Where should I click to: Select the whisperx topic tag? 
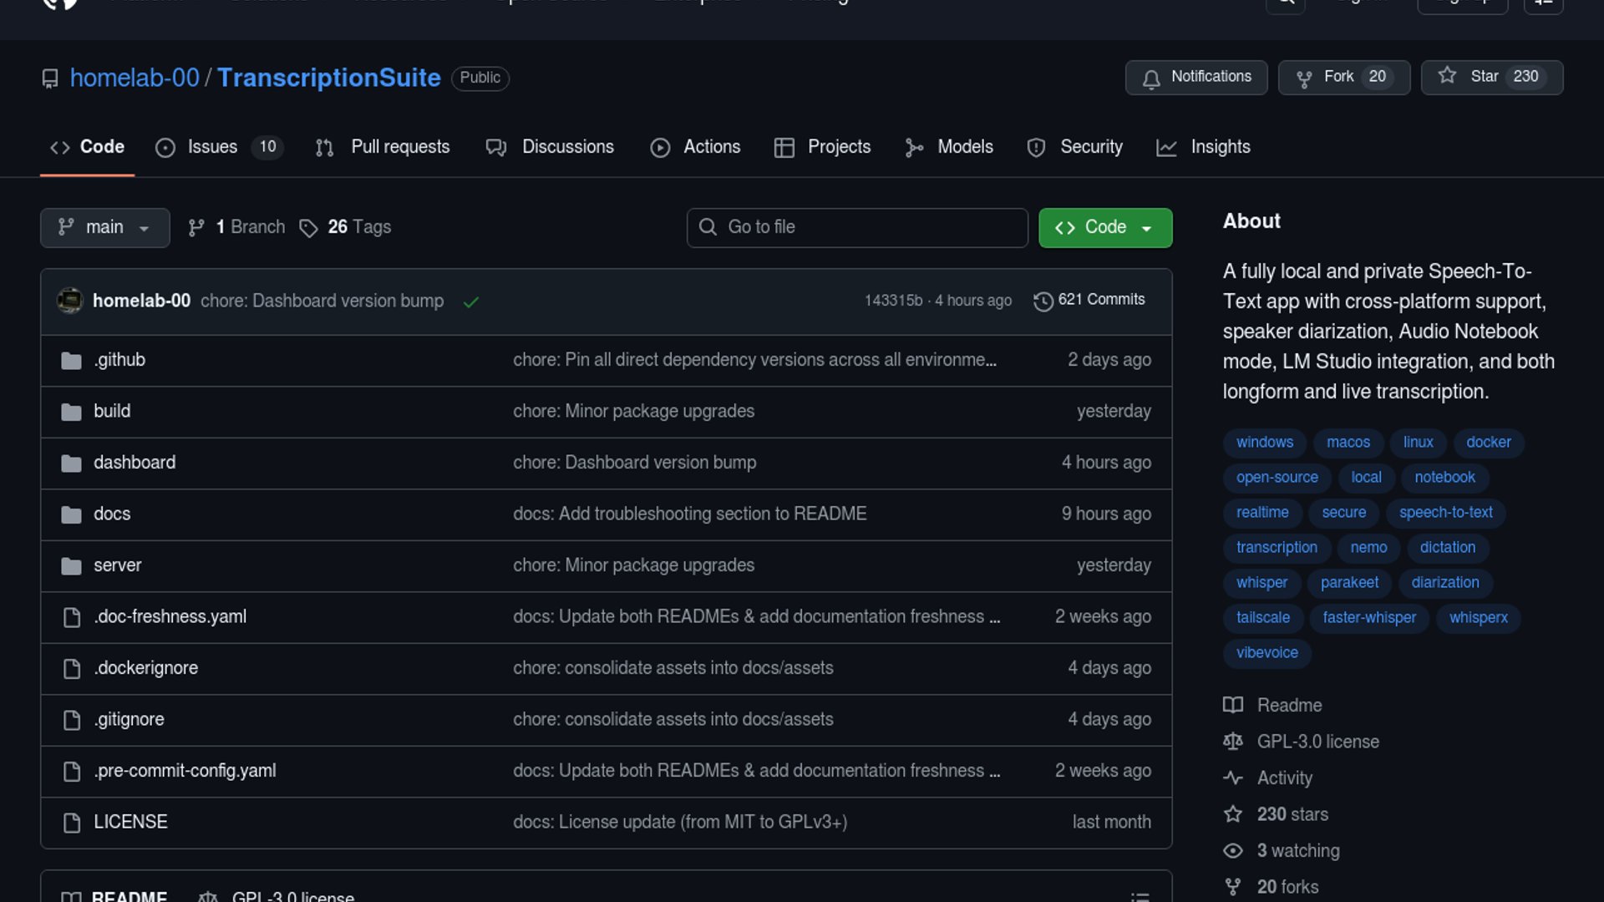(x=1478, y=618)
